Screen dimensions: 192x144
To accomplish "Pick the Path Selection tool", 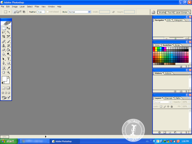I will click(x=4, y=59).
